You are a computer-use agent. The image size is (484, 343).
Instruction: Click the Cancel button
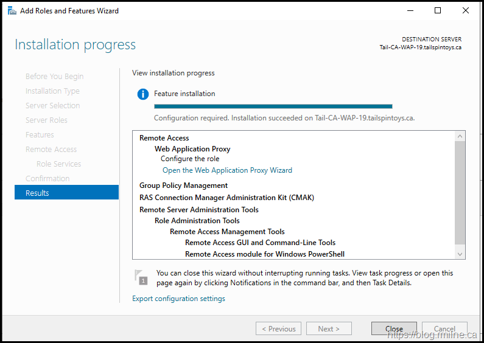[444, 328]
